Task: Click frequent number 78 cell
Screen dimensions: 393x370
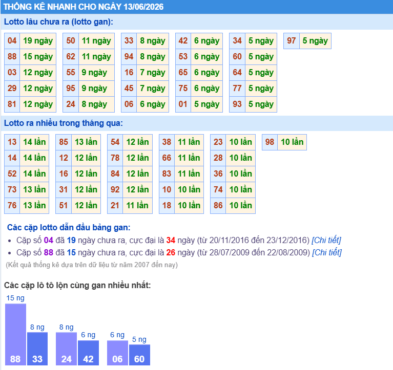Action: pos(115,158)
